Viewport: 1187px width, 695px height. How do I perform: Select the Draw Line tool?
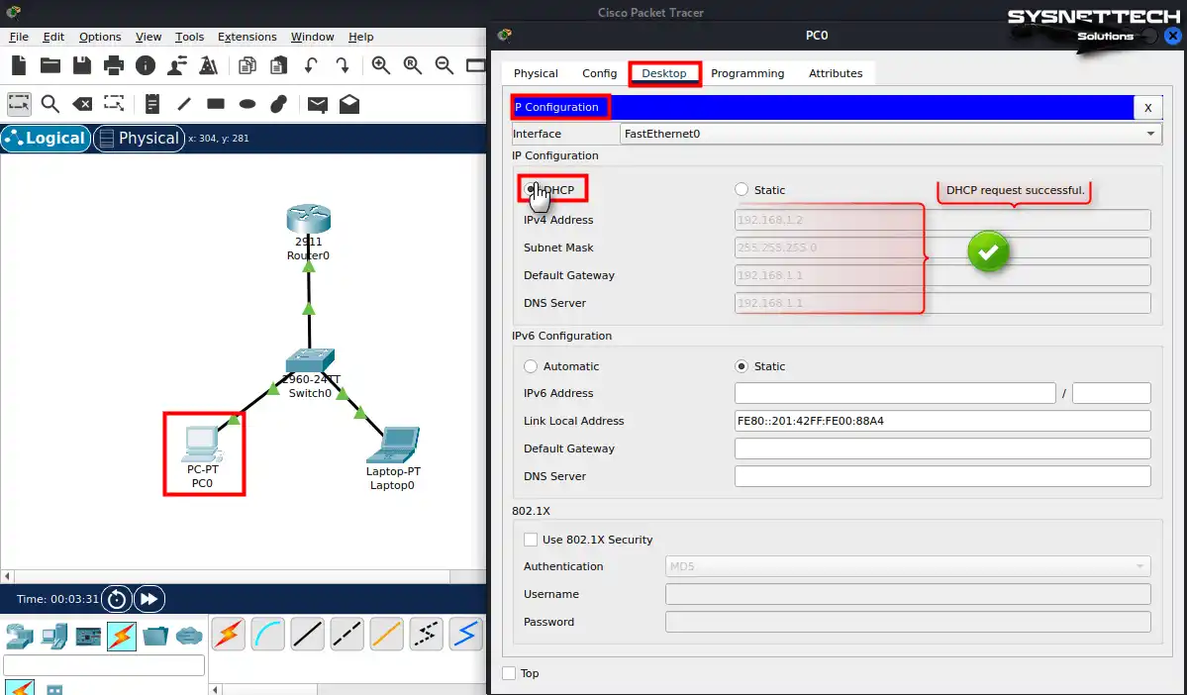click(x=184, y=104)
